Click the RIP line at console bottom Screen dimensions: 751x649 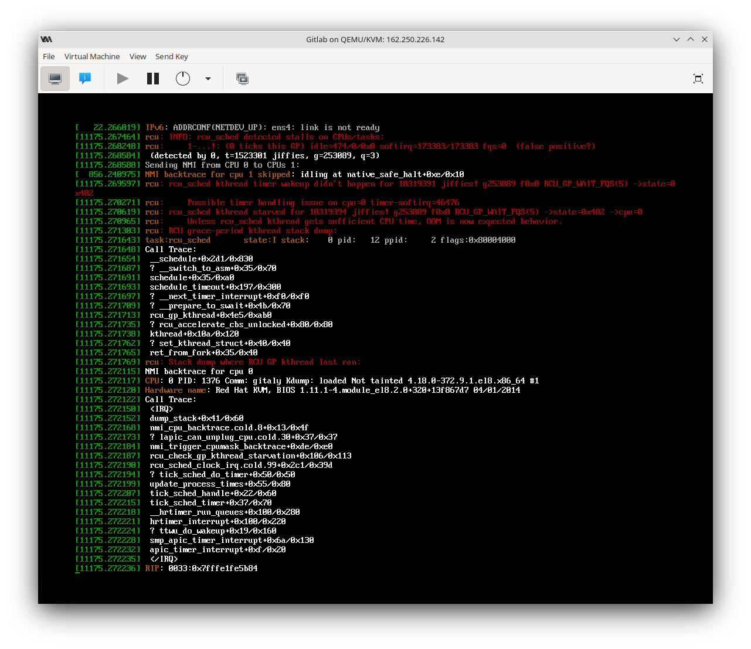click(201, 568)
